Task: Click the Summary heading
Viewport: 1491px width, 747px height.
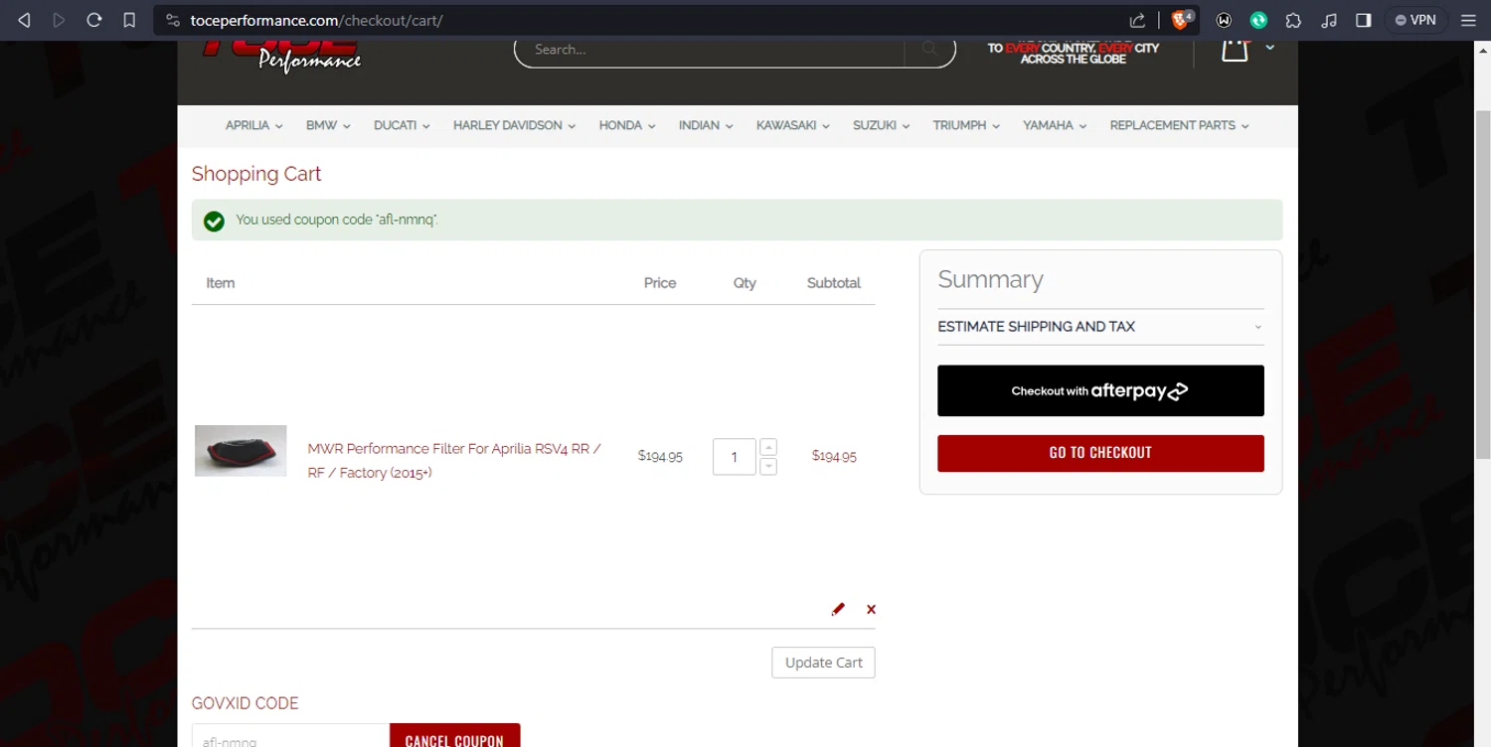Action: [x=990, y=279]
